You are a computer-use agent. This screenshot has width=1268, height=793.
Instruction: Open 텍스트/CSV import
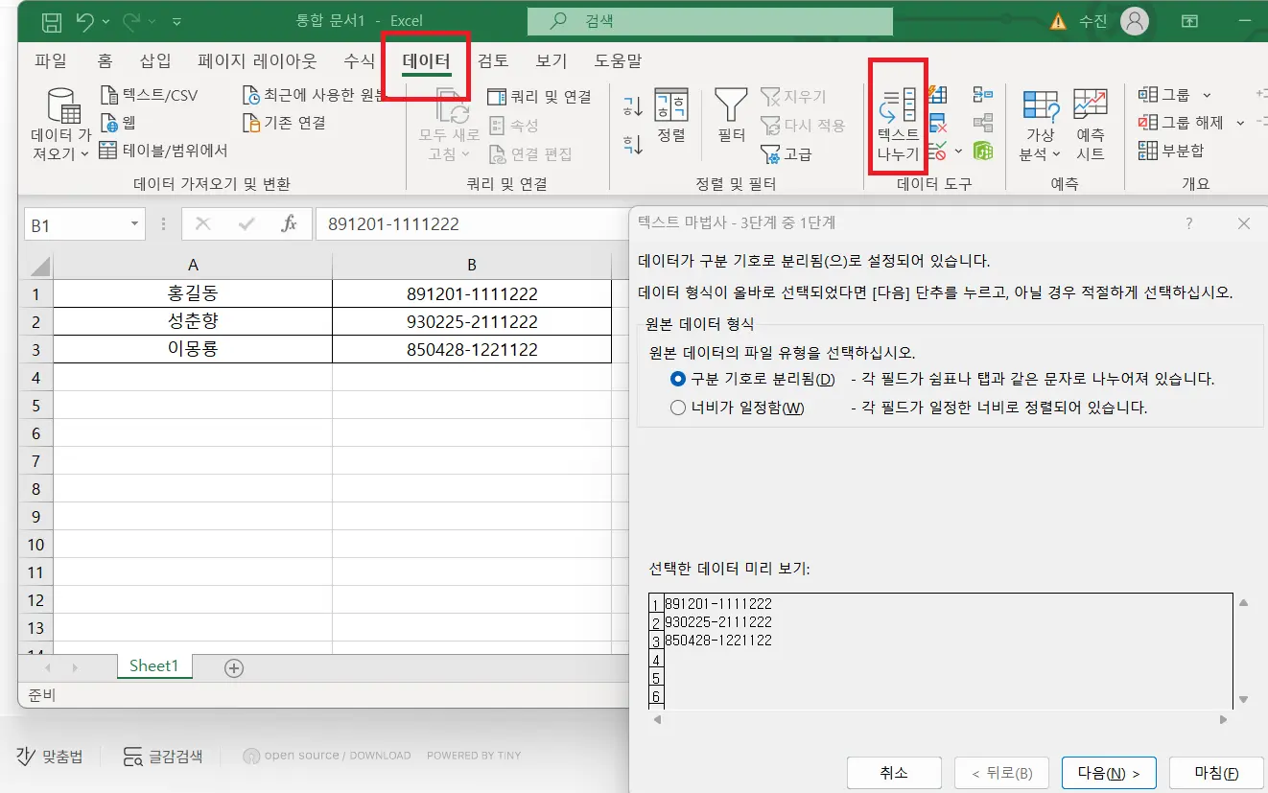(x=149, y=95)
